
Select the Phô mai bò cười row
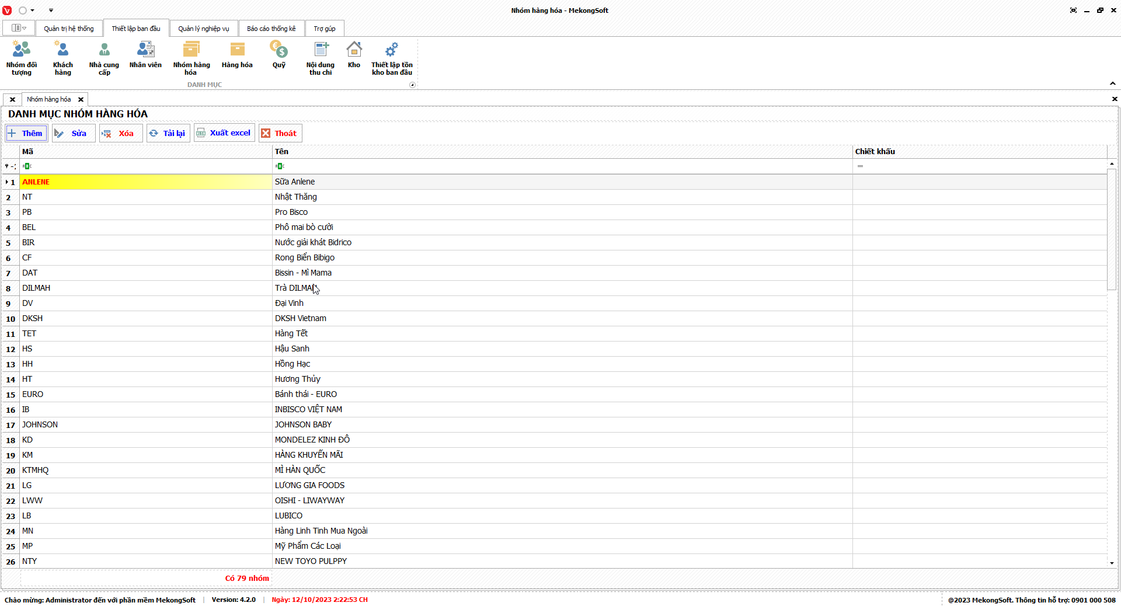tap(554, 228)
